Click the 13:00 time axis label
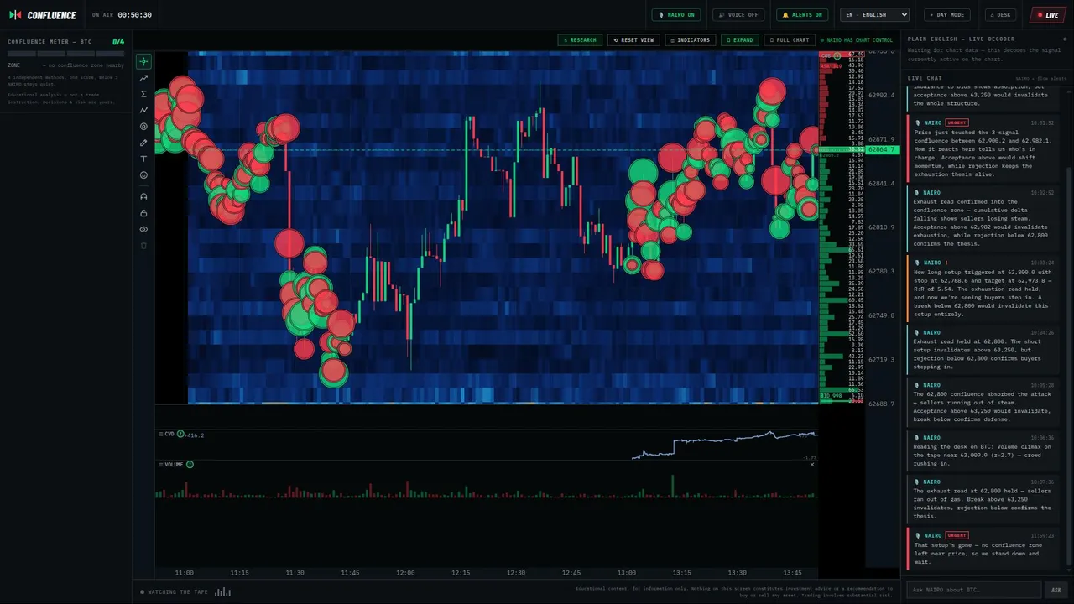Image resolution: width=1074 pixels, height=604 pixels. (627, 573)
